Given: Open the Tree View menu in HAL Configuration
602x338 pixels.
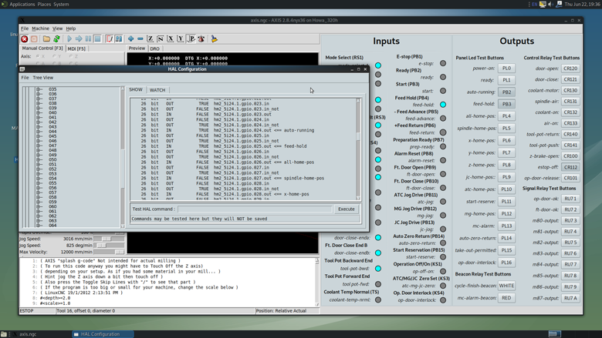Looking at the screenshot, I should pyautogui.click(x=43, y=78).
